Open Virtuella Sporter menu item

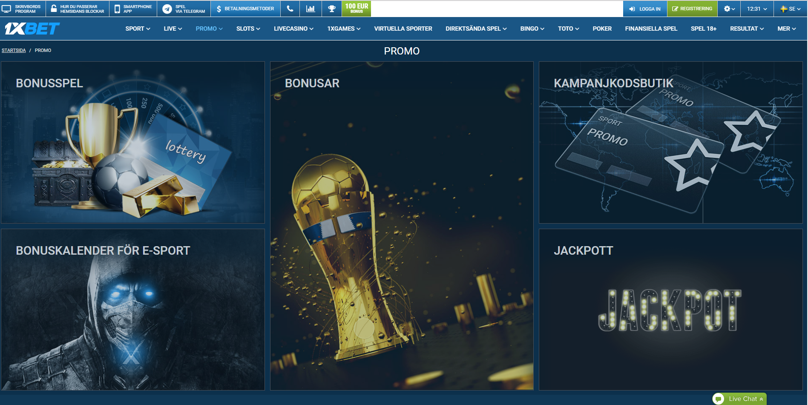pyautogui.click(x=403, y=29)
